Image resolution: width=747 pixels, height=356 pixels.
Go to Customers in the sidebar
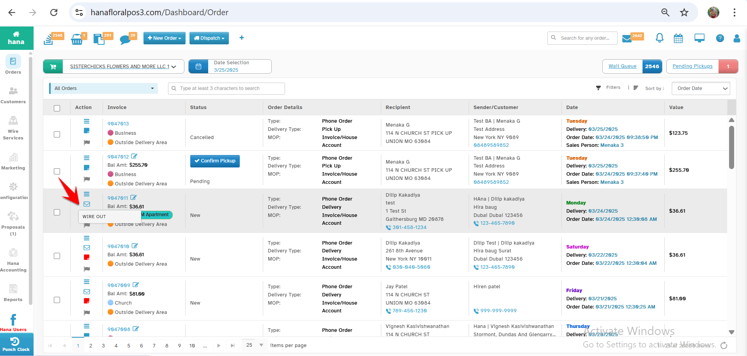pyautogui.click(x=13, y=95)
